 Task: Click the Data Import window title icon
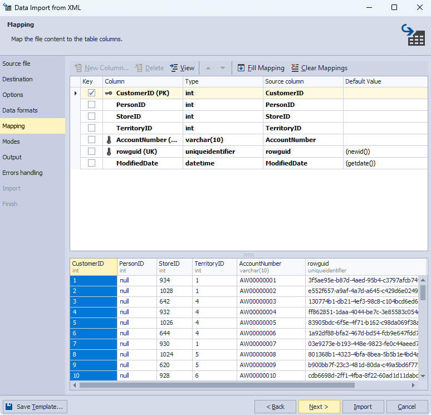point(7,7)
